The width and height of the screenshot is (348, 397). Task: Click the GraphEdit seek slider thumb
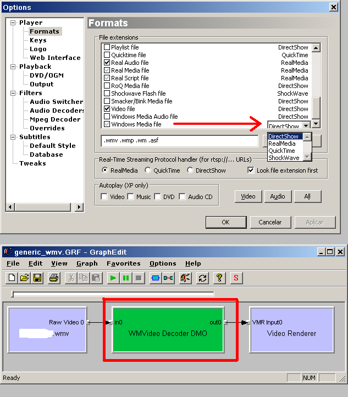[x=13, y=294]
